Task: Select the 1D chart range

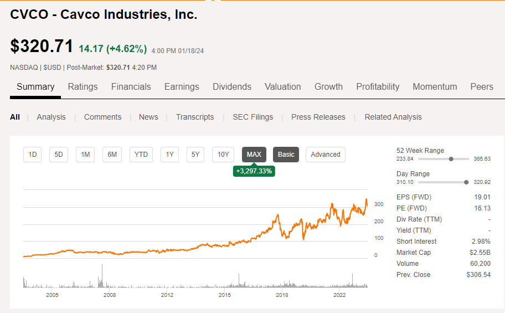Action: tap(33, 155)
